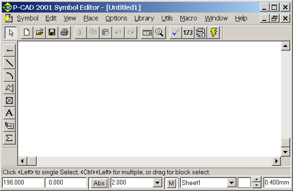This screenshot has height=191, width=293.
Task: Select the Place Text A tool
Action: pyautogui.click(x=9, y=113)
